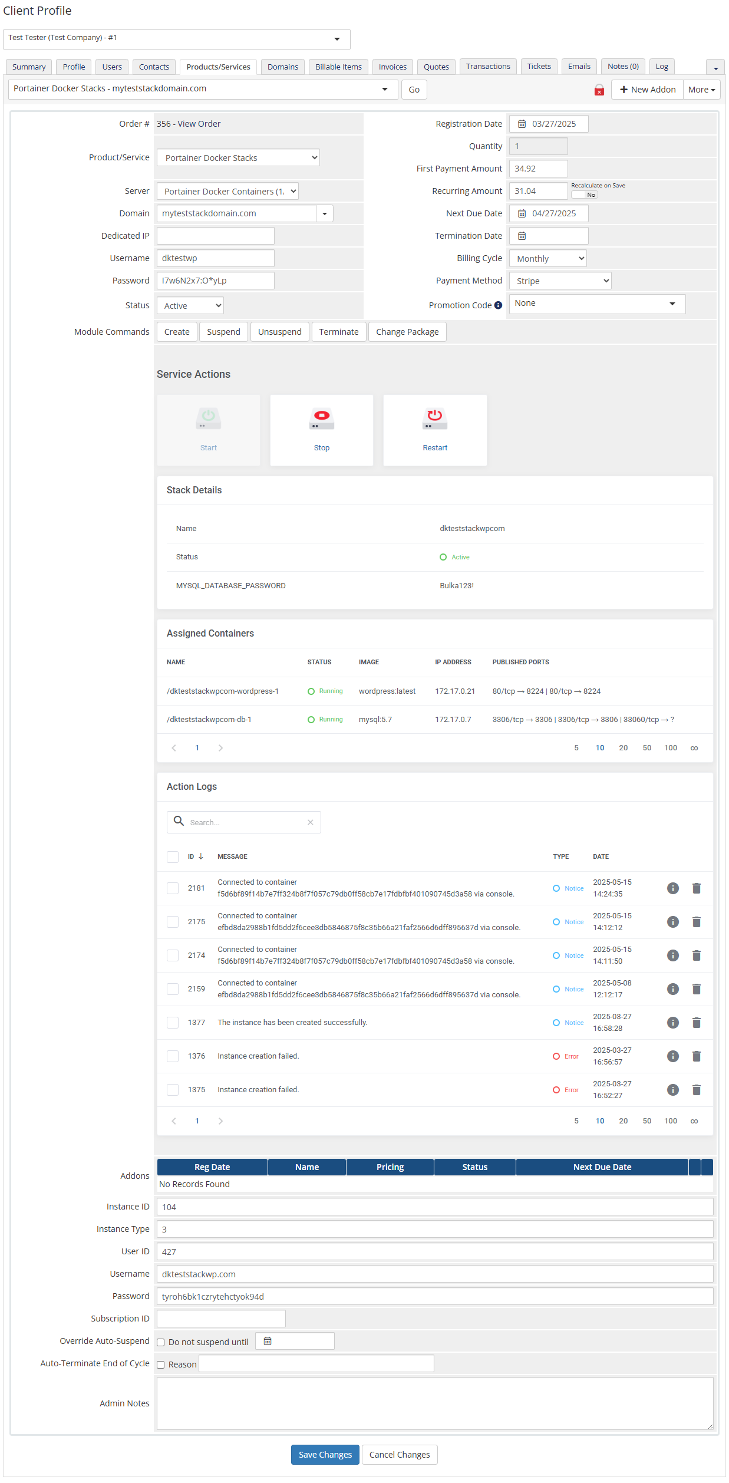
Task: Sort Action Logs by ID arrow
Action: [201, 856]
